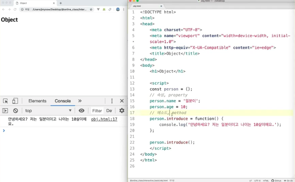Click HTML grammar selector in status bar
The width and height of the screenshot is (295, 182).
tap(266, 181)
